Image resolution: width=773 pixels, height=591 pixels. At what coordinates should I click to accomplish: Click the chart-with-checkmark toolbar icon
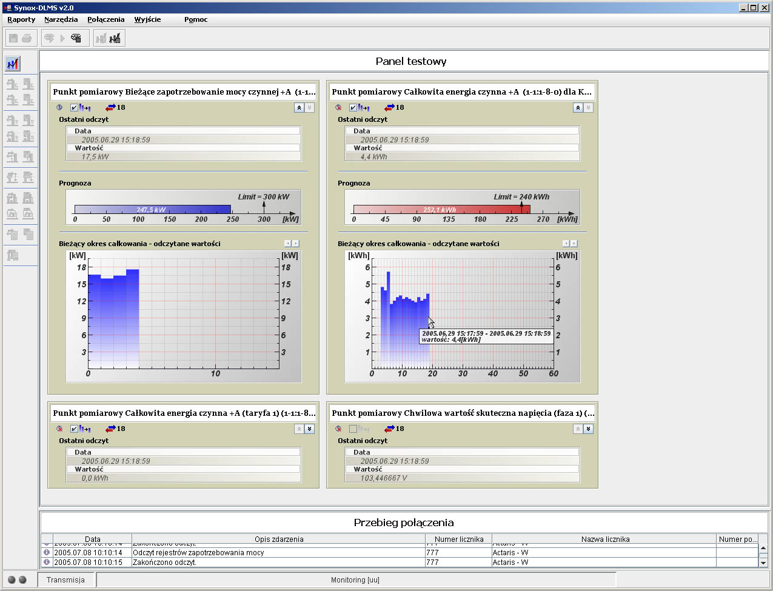point(115,38)
